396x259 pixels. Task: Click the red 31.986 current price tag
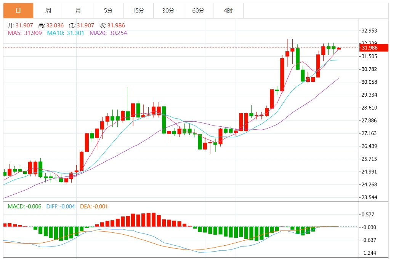(374, 48)
